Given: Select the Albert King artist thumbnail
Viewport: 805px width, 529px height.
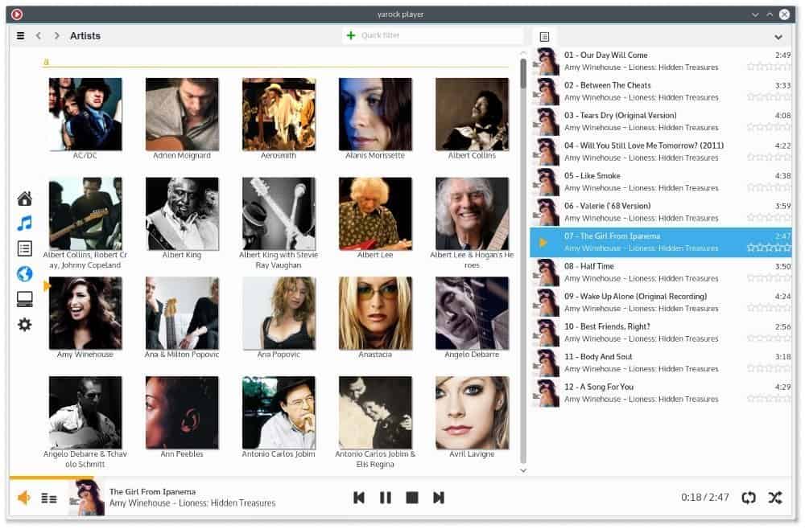Looking at the screenshot, I should [182, 214].
